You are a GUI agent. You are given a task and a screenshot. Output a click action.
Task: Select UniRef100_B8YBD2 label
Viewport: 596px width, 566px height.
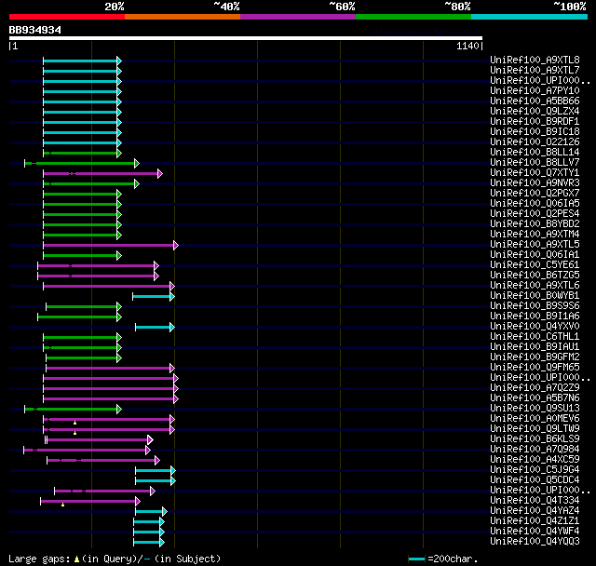coord(535,224)
